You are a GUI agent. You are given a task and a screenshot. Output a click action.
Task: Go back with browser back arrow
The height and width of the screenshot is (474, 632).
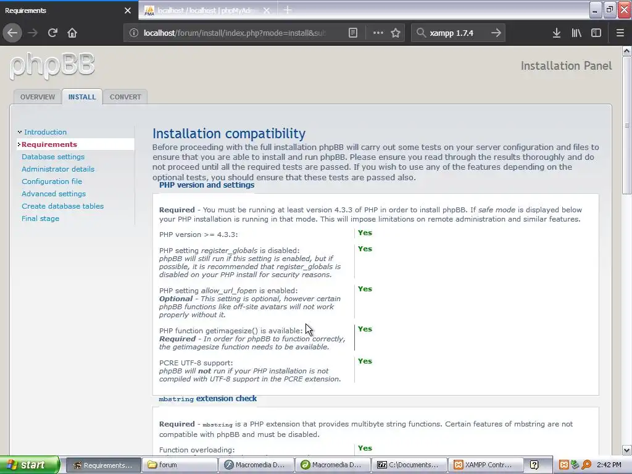12,33
